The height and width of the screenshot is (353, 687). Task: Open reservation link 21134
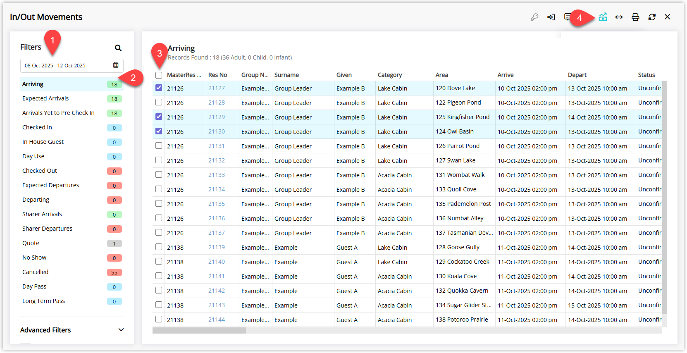(217, 189)
